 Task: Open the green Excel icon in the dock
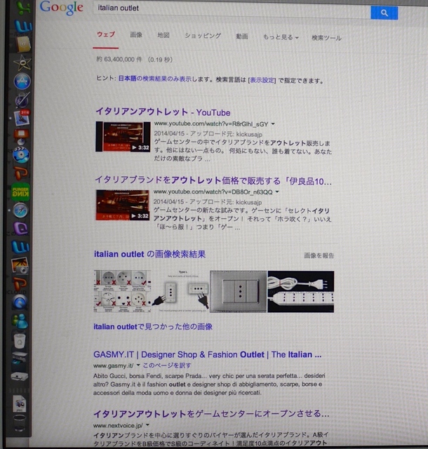coord(24,8)
